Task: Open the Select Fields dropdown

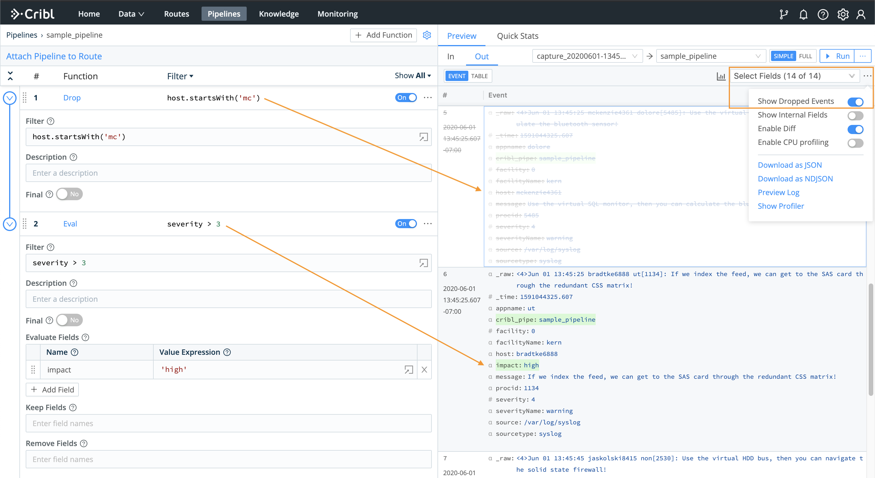Action: coord(794,76)
